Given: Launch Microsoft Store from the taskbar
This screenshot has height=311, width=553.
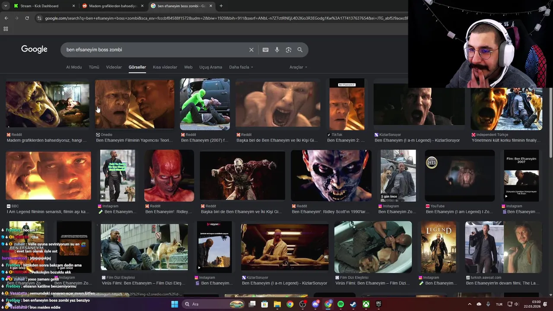Looking at the screenshot, I should (x=265, y=304).
